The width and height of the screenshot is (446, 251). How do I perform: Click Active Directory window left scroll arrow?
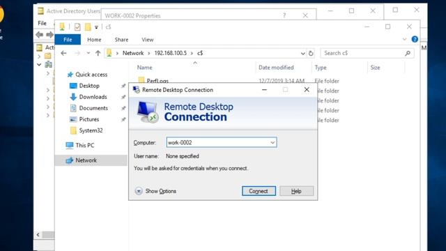38,235
